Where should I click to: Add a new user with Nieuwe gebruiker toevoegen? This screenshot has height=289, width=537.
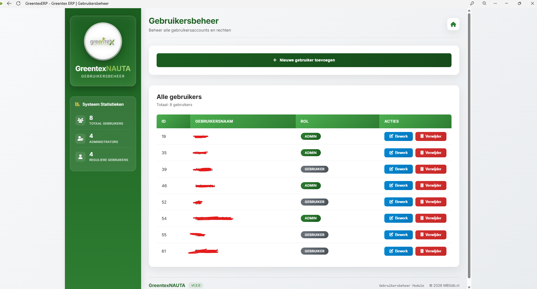304,60
